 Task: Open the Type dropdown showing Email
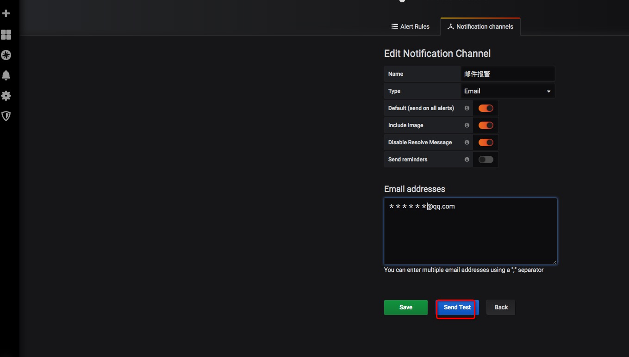coord(507,91)
